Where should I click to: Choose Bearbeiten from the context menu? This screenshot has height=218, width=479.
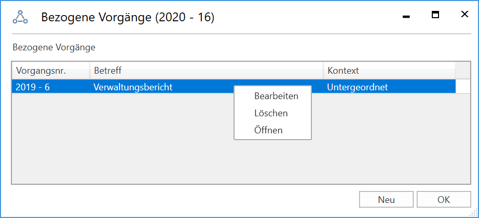276,96
